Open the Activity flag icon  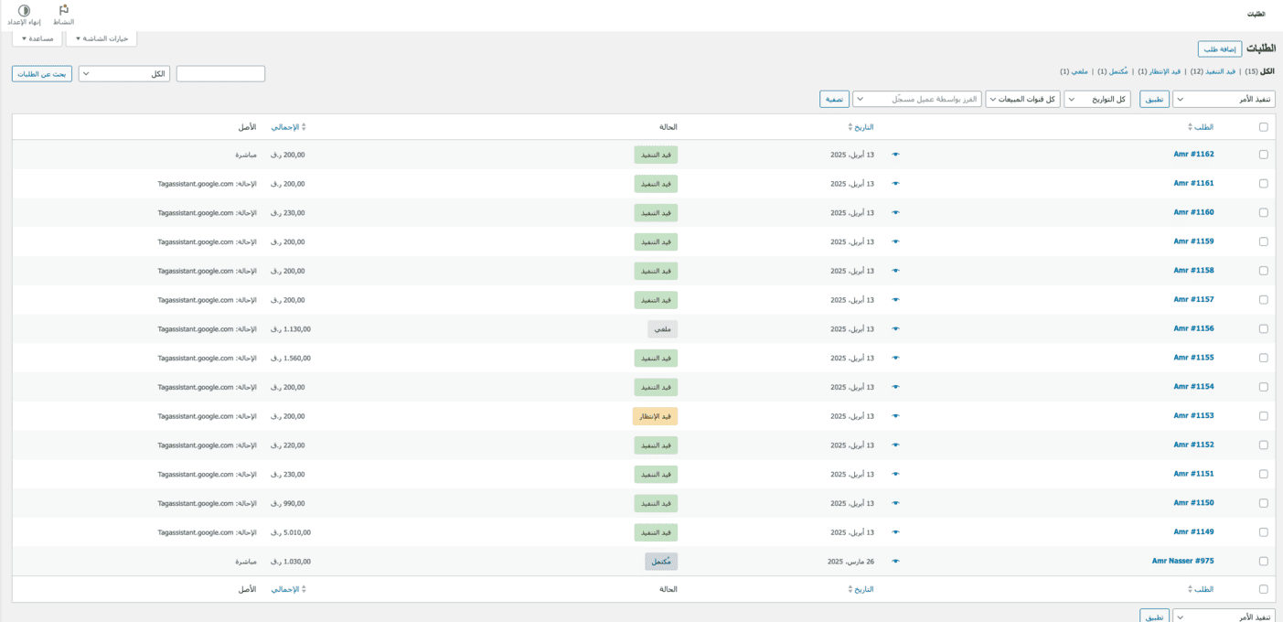(64, 10)
